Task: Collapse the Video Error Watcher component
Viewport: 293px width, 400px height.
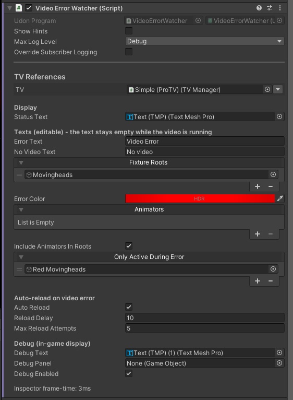Action: pos(10,8)
